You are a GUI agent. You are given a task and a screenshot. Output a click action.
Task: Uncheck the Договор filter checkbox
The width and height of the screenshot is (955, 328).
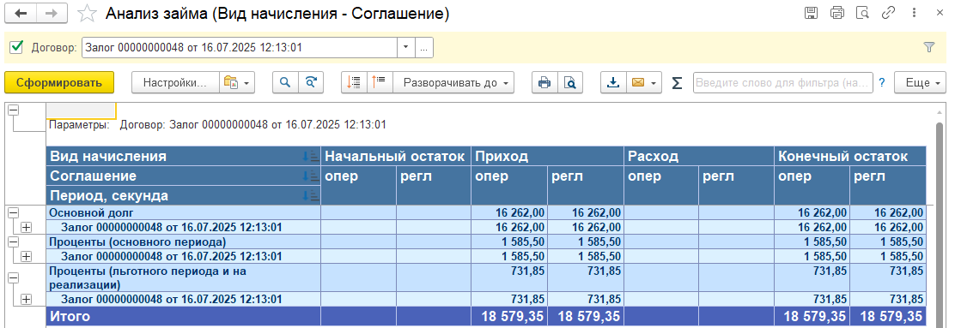click(x=17, y=47)
